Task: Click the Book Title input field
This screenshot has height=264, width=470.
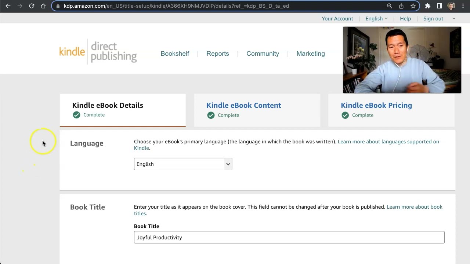Action: click(289, 237)
